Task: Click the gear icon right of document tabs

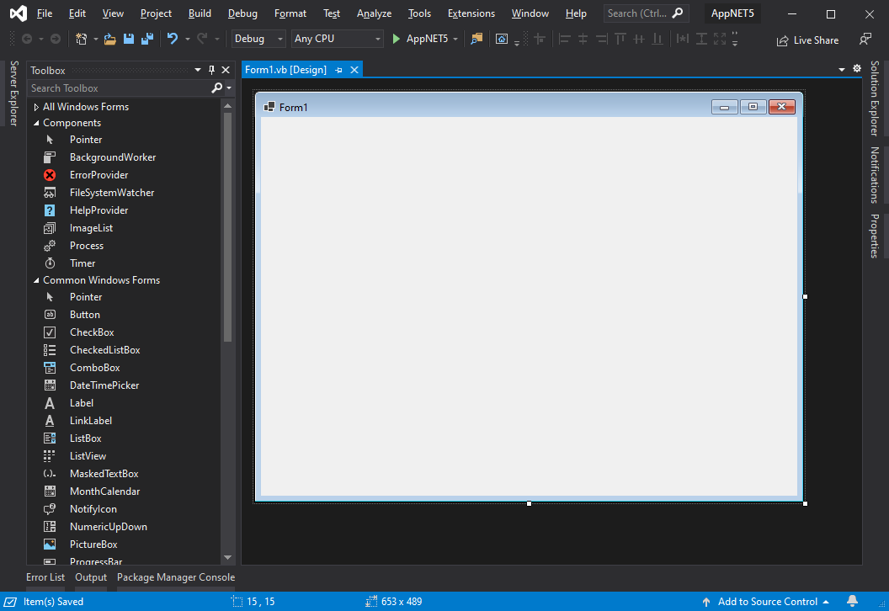Action: click(857, 68)
